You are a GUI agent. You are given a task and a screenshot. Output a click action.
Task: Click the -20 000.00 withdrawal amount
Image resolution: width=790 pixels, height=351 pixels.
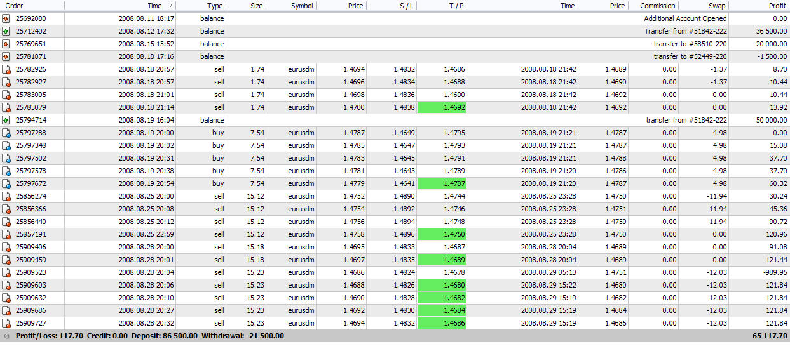[x=771, y=44]
